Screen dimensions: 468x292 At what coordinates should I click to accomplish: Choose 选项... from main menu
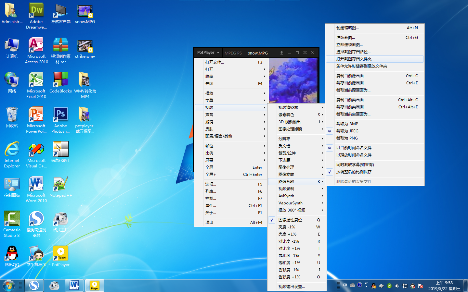click(x=231, y=184)
